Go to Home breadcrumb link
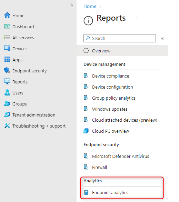This screenshot has width=179, height=202. tap(90, 6)
